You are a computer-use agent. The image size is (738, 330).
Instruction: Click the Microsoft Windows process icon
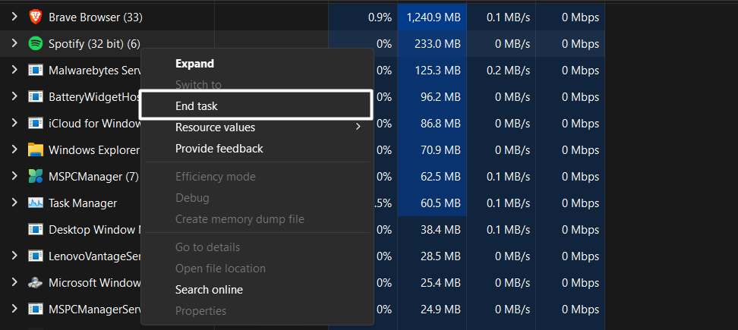click(35, 282)
